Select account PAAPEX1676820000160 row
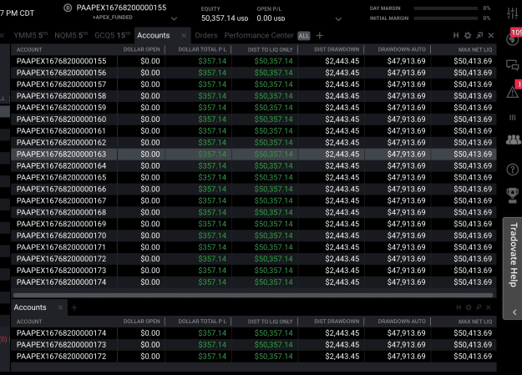 254,119
